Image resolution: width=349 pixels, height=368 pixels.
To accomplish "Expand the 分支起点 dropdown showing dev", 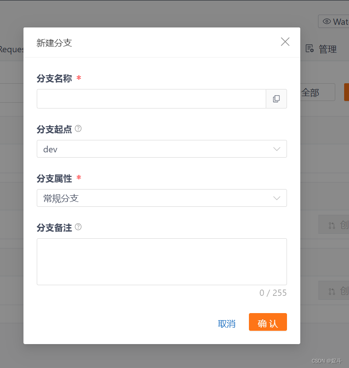I will [x=161, y=149].
